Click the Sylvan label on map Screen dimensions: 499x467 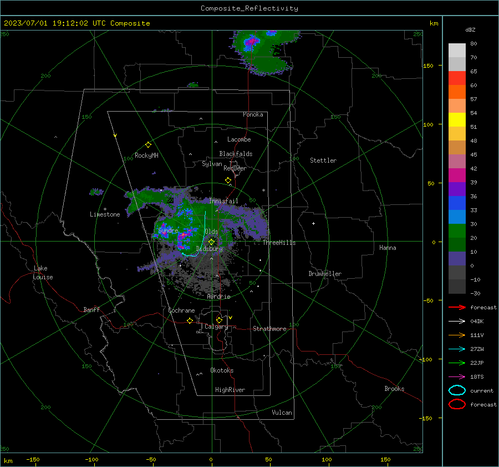coord(212,164)
